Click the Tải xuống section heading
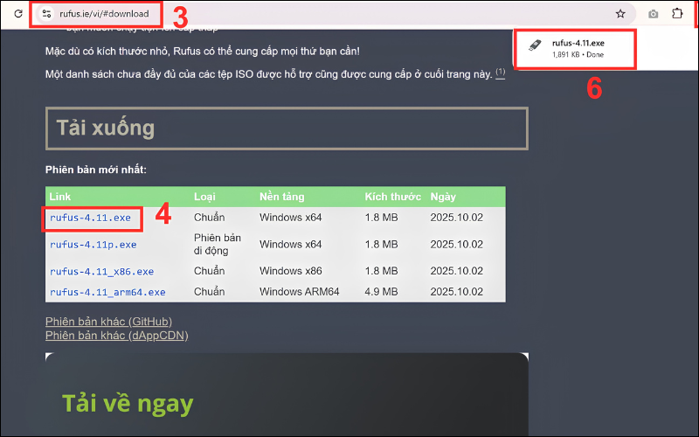 106,128
